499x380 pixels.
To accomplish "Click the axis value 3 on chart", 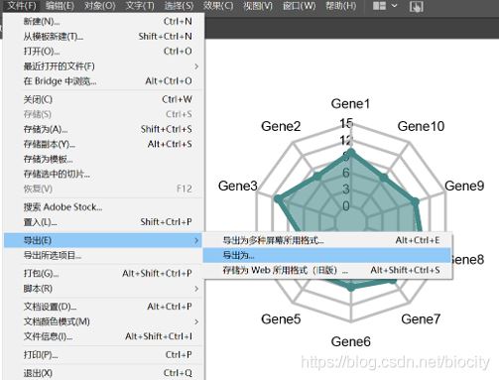I will (x=346, y=190).
